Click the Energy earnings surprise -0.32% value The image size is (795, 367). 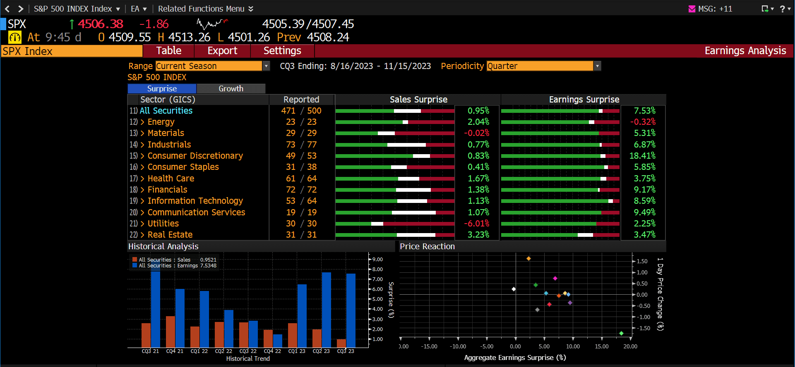(x=643, y=122)
